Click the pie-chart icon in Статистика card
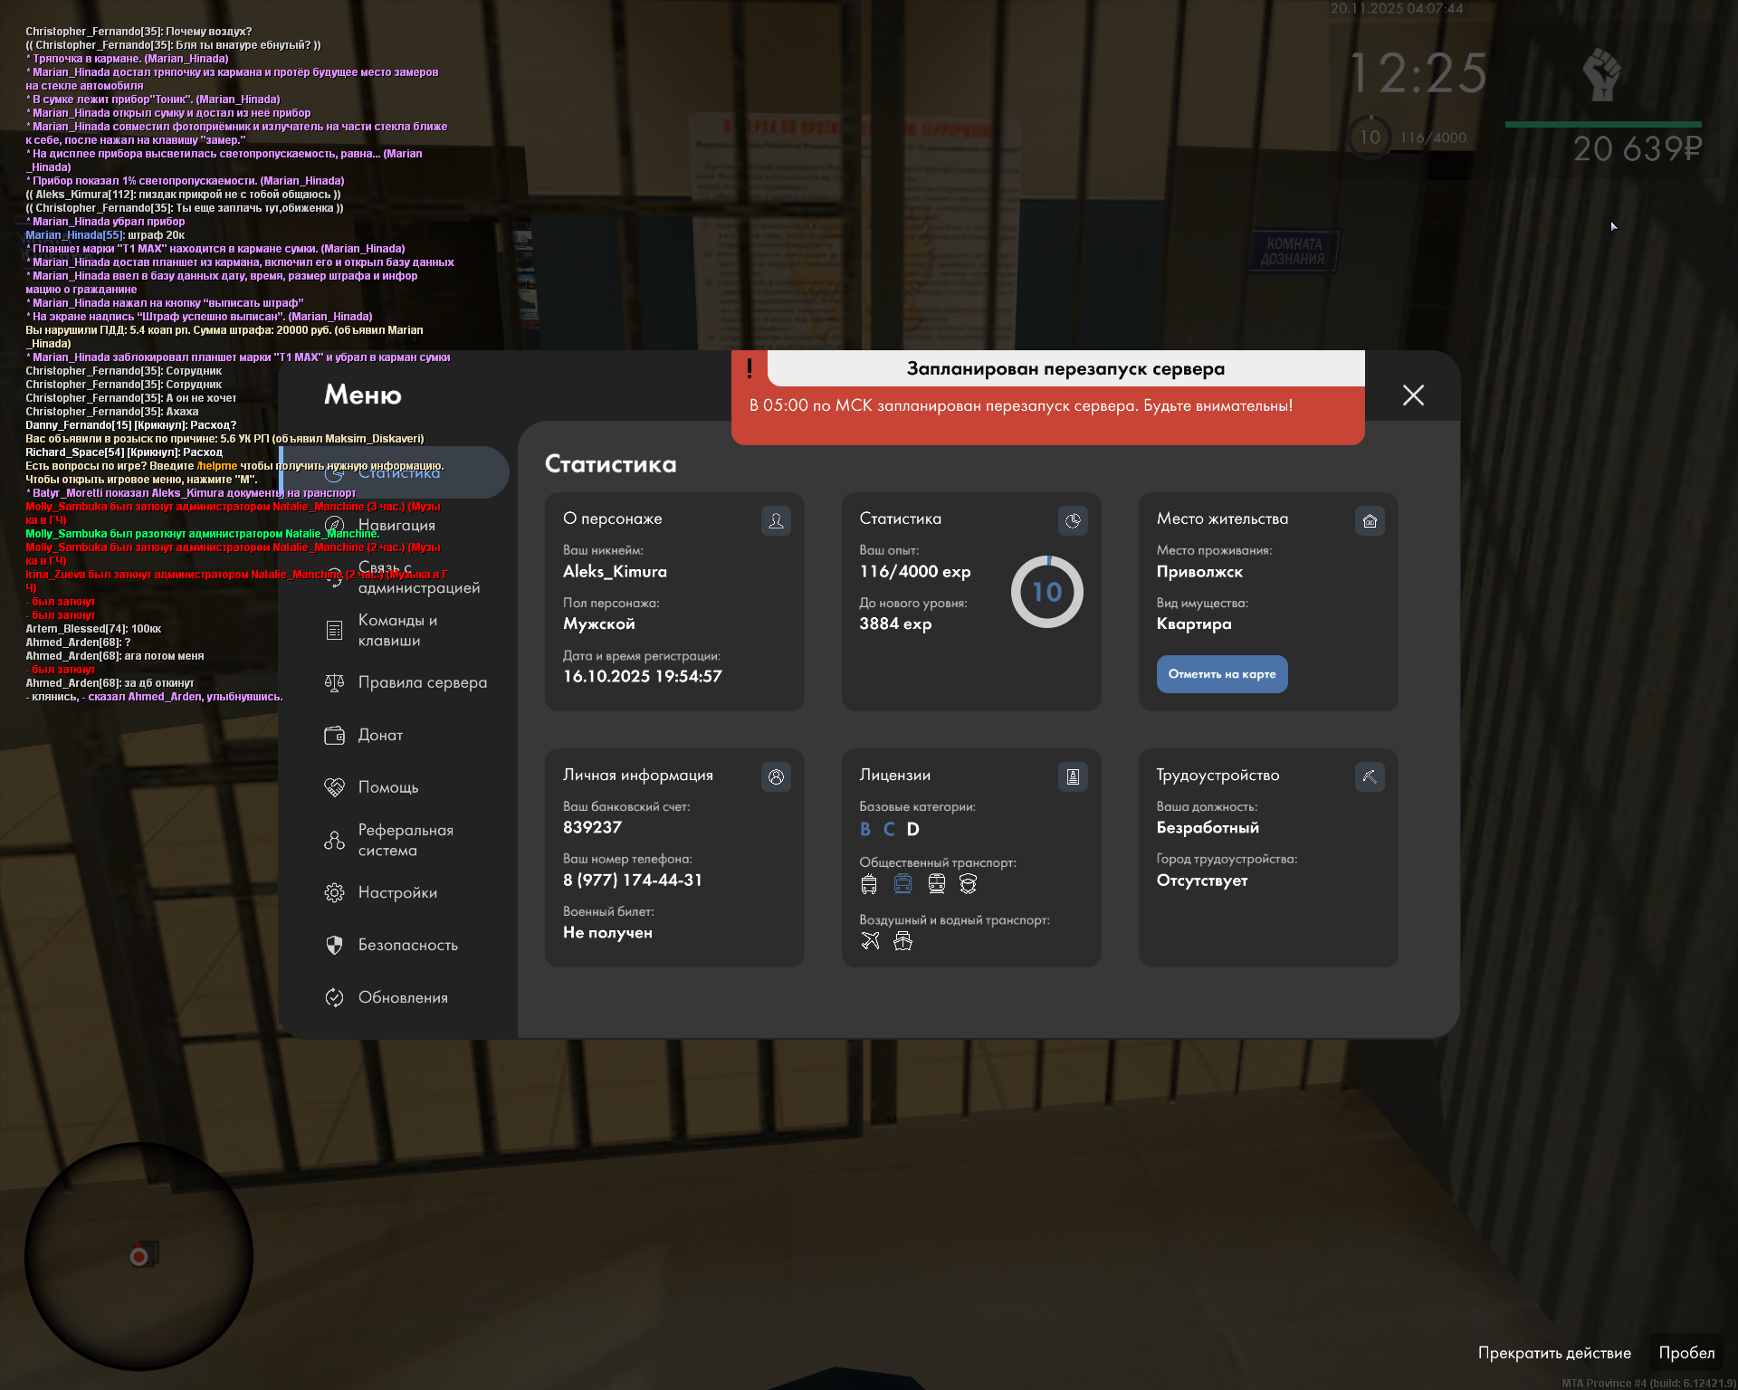The width and height of the screenshot is (1738, 1390). 1073,520
